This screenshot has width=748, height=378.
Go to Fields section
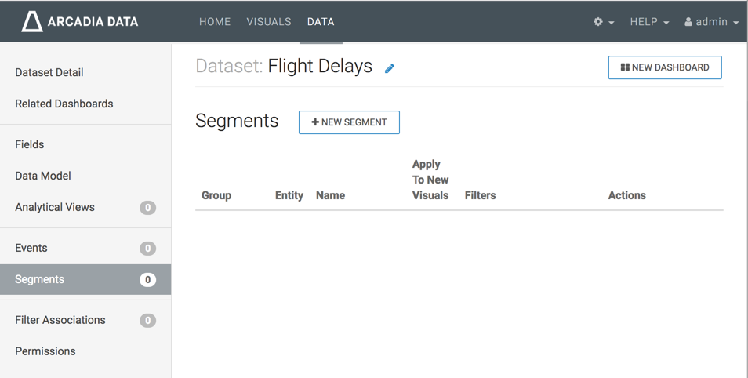point(30,144)
